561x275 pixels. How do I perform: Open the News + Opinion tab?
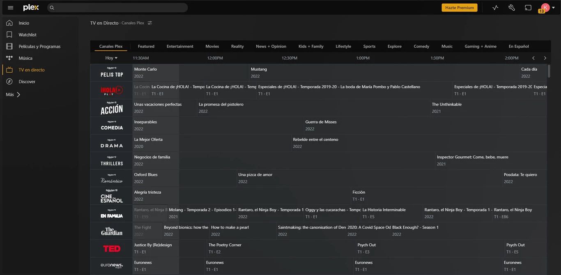point(271,46)
